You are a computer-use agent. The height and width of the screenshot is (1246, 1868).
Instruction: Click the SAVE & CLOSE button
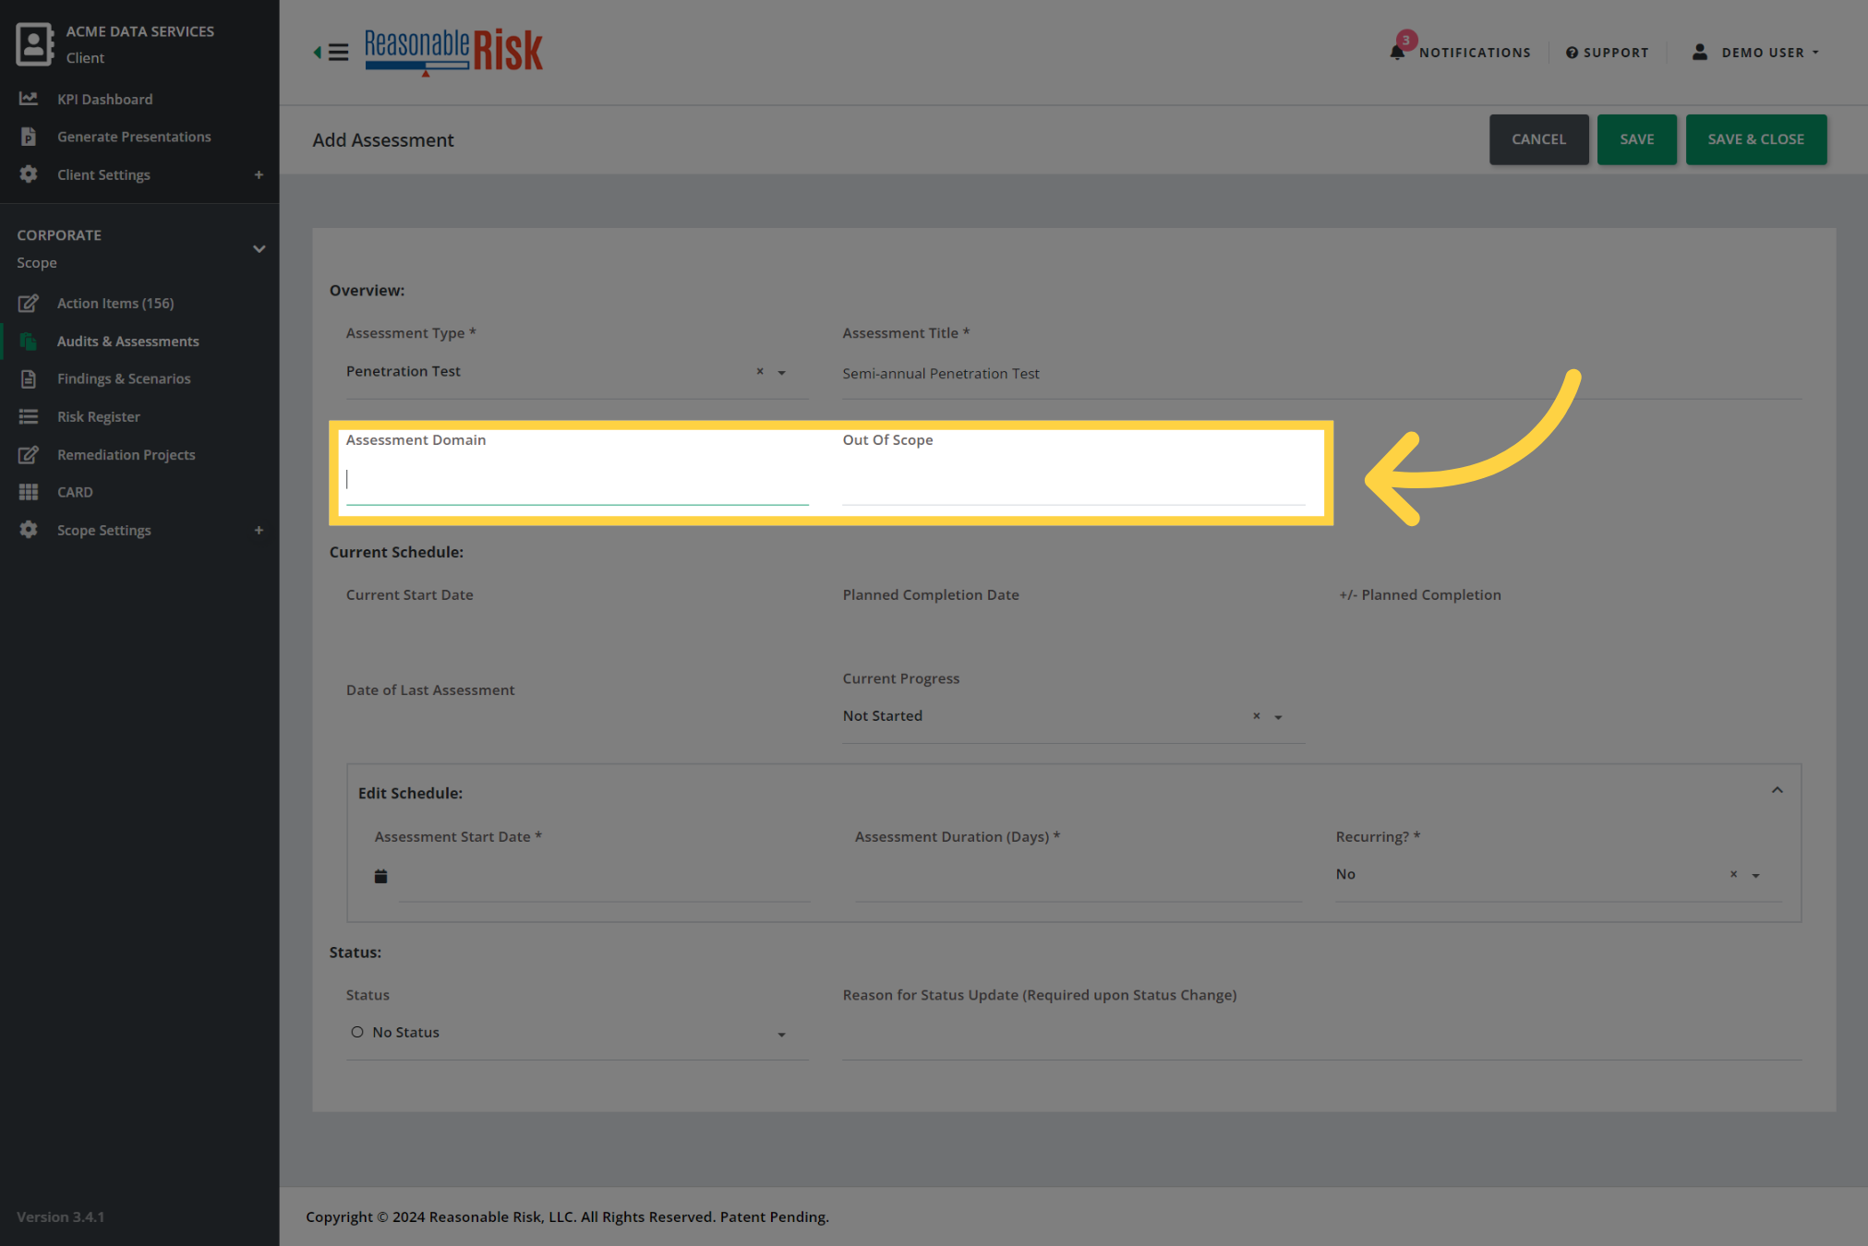point(1755,139)
